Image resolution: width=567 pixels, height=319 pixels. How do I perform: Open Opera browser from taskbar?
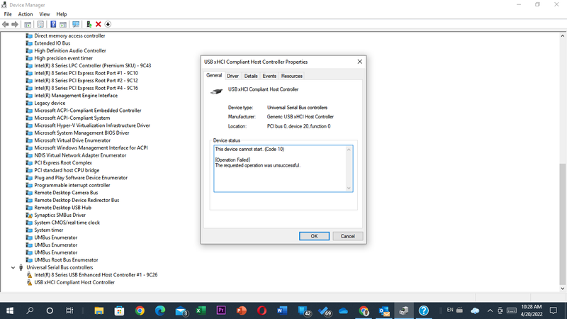click(x=262, y=310)
